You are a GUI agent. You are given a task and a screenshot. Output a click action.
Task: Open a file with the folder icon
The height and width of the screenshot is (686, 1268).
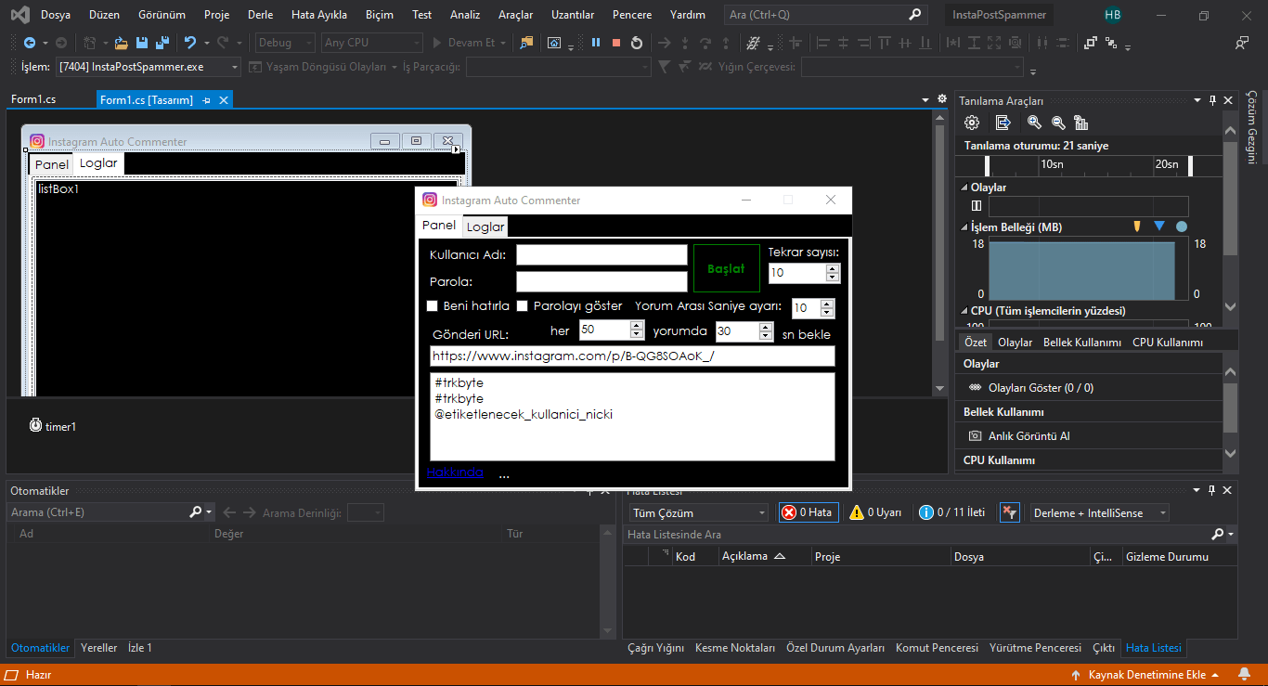121,43
